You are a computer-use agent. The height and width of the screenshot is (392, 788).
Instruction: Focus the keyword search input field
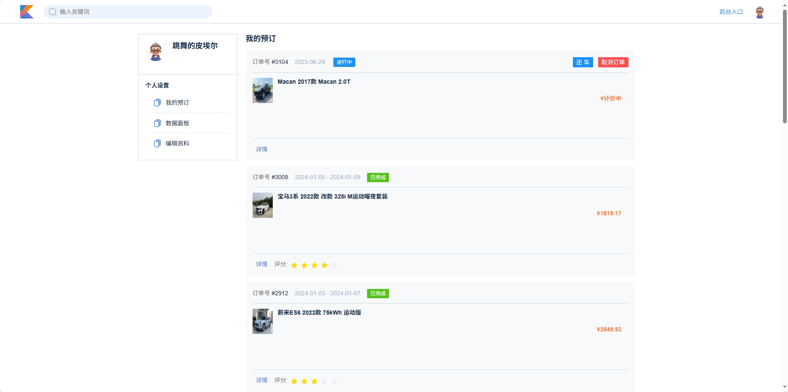[x=128, y=12]
